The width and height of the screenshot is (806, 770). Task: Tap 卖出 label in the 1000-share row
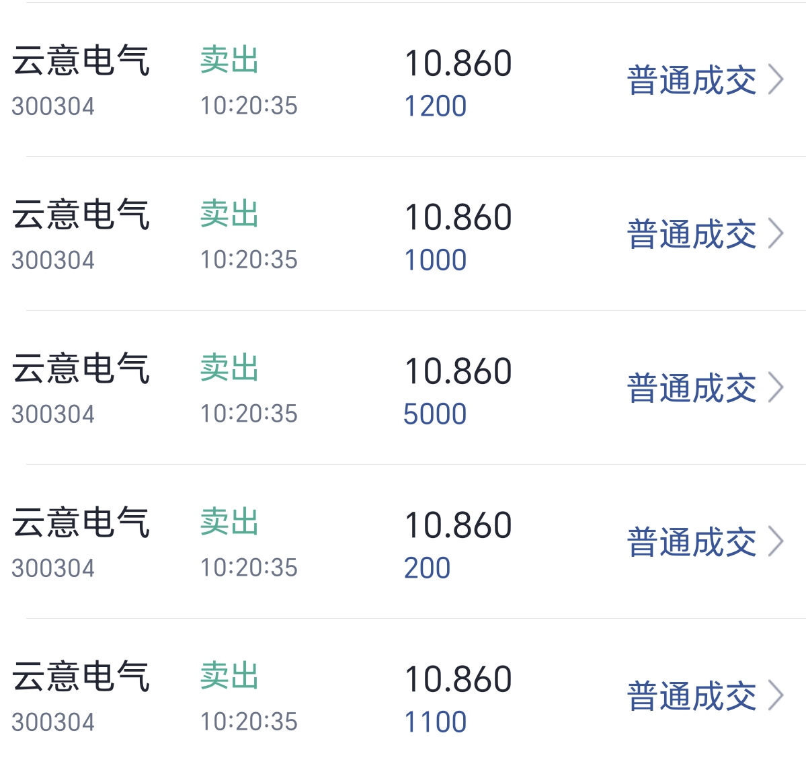point(229,215)
